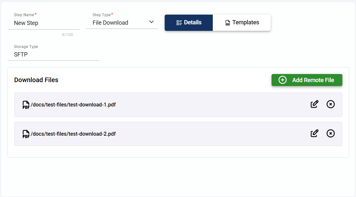The height and width of the screenshot is (197, 356).
Task: Focus the Step Name input field
Action: (44, 23)
